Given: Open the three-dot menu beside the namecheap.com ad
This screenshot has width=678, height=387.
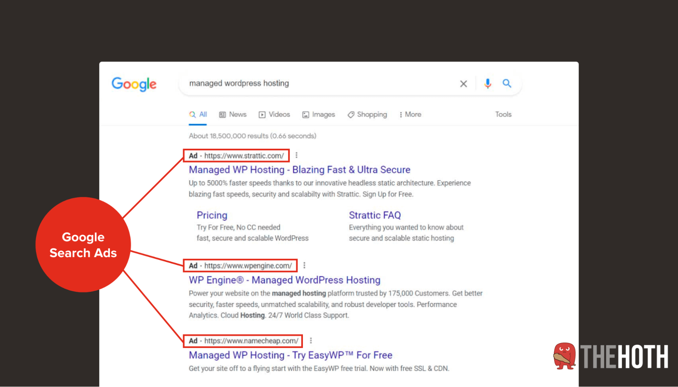Looking at the screenshot, I should coord(311,340).
